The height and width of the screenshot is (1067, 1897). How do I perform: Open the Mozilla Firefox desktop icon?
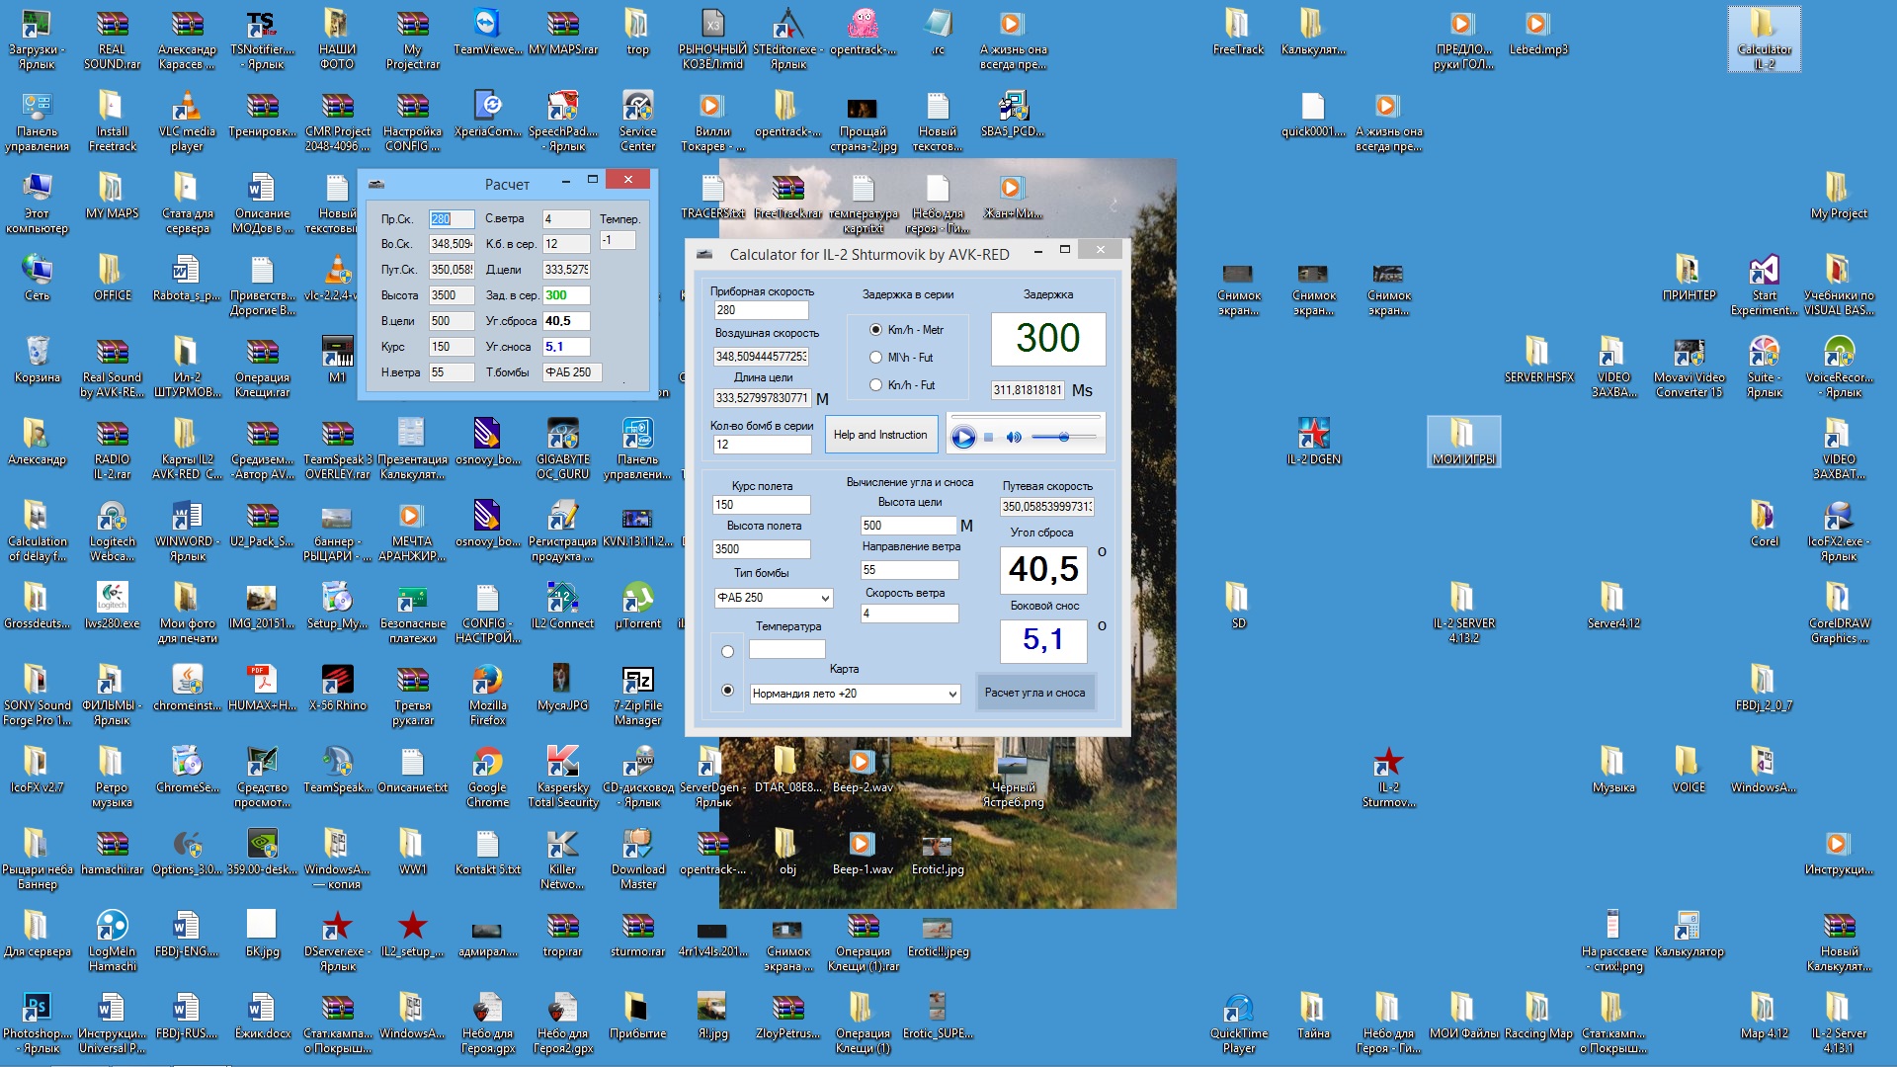click(x=487, y=681)
